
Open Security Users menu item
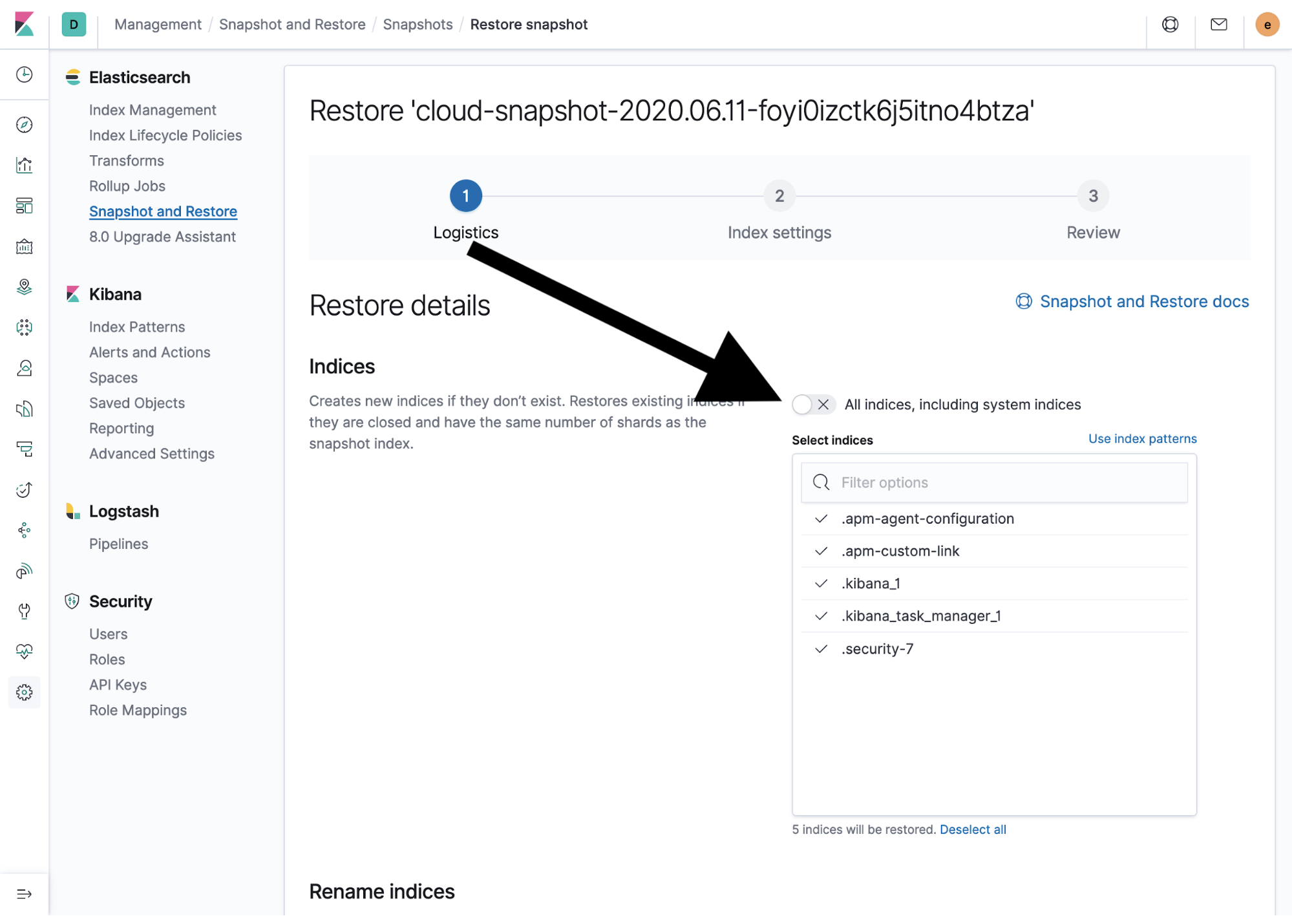pyautogui.click(x=108, y=634)
